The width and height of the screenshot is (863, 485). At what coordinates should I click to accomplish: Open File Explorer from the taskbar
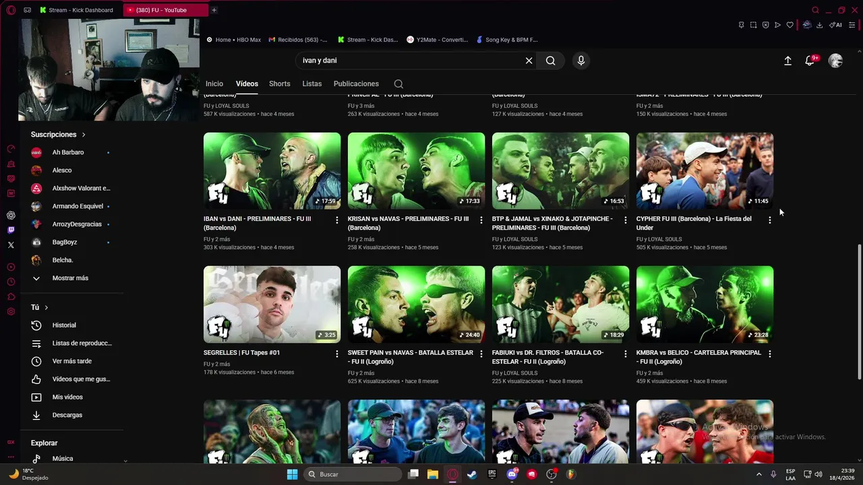click(x=433, y=474)
